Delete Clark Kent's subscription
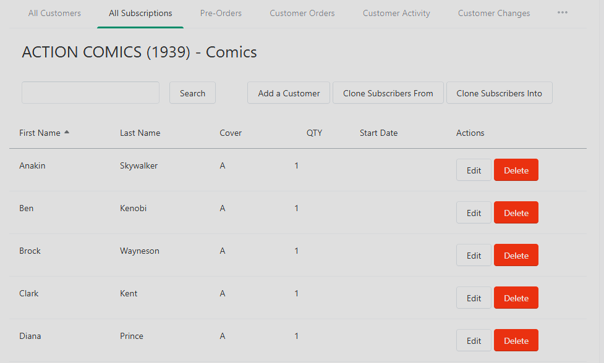 516,298
